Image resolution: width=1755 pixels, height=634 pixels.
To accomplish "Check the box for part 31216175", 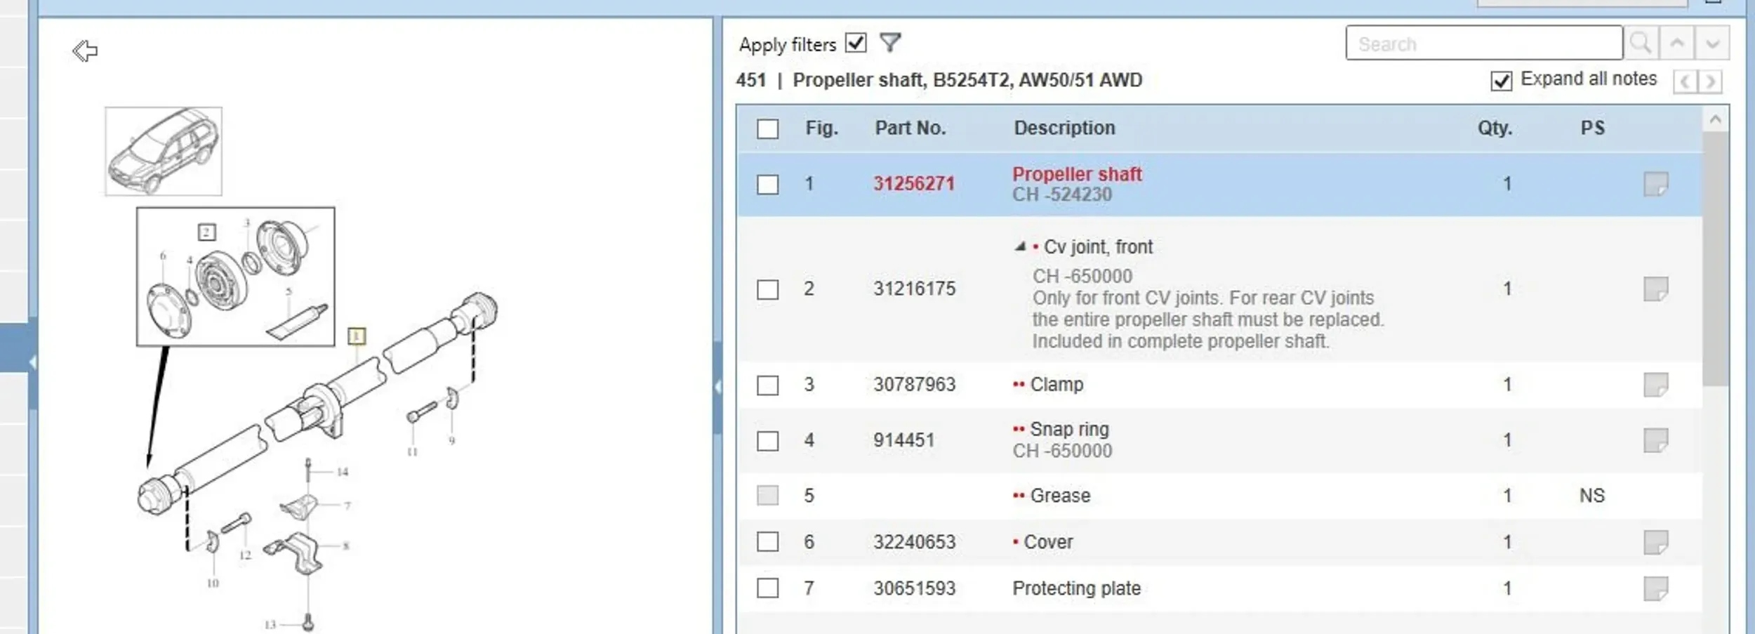I will pyautogui.click(x=767, y=289).
